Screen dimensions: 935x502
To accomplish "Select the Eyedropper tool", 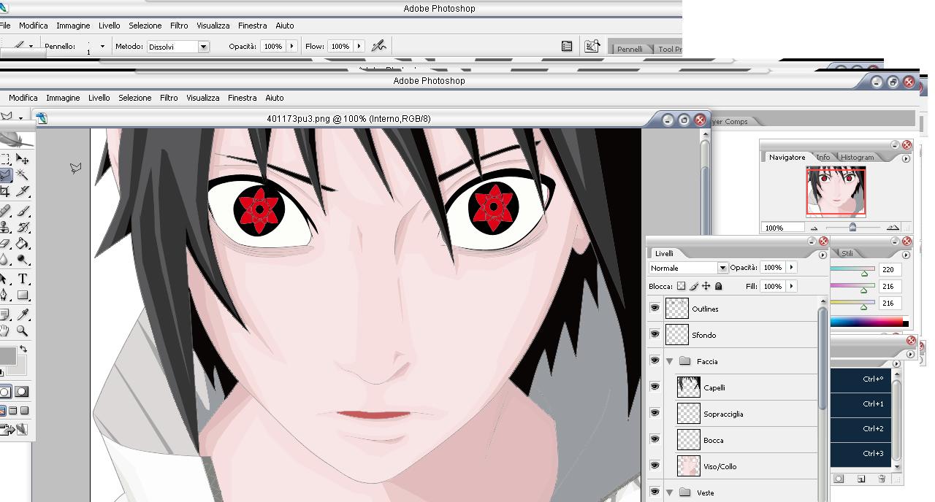I will coord(23,314).
